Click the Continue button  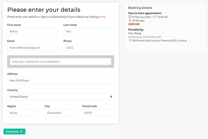tap(14, 131)
